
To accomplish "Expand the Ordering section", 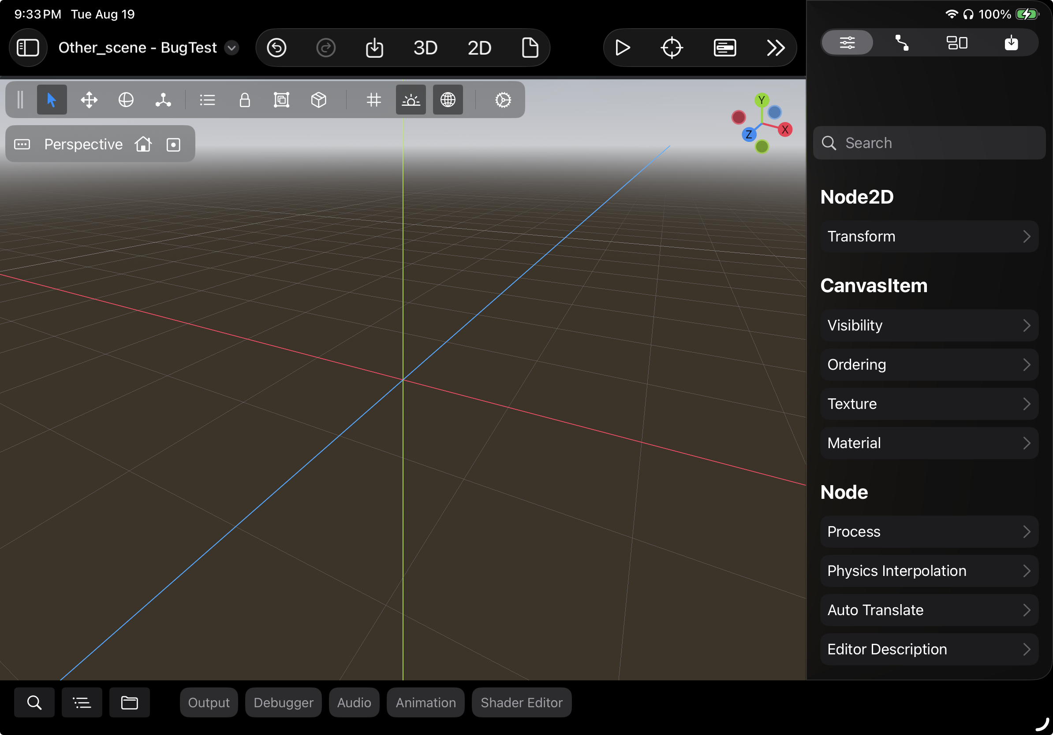I will pyautogui.click(x=929, y=365).
